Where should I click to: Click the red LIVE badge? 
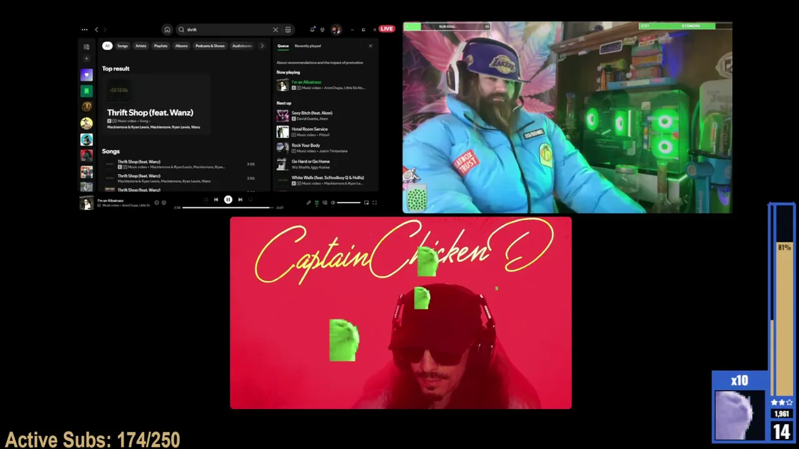click(x=387, y=29)
